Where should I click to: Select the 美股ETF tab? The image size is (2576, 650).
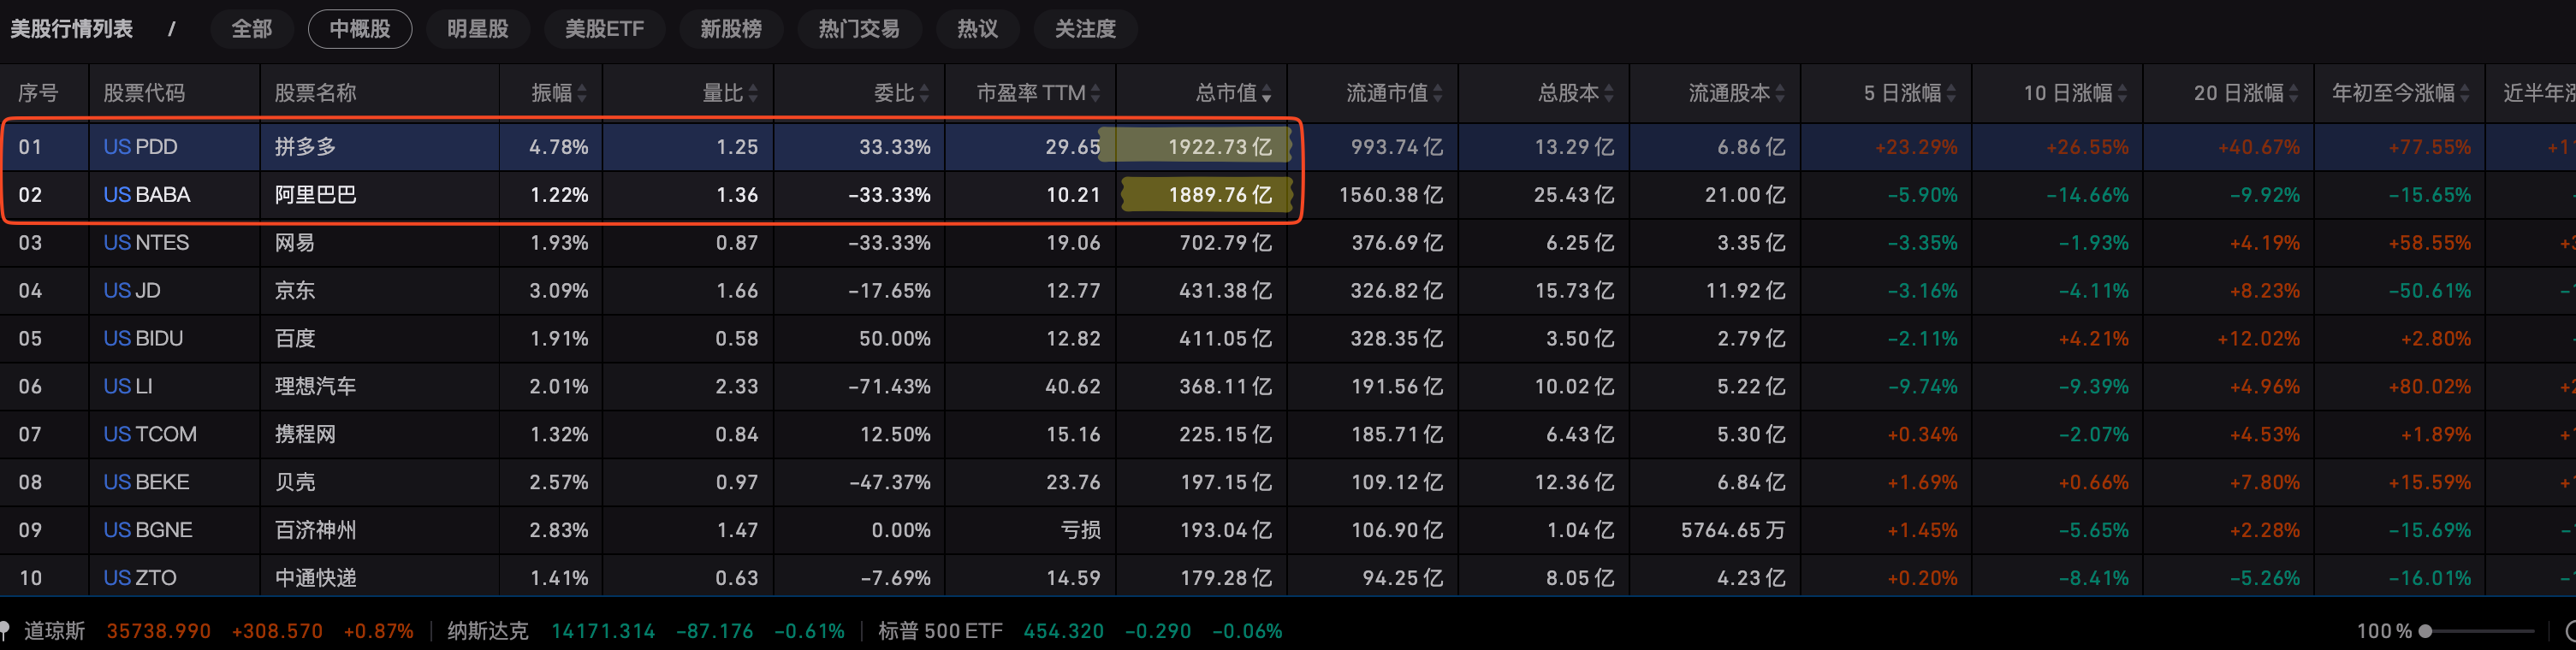coord(604,29)
